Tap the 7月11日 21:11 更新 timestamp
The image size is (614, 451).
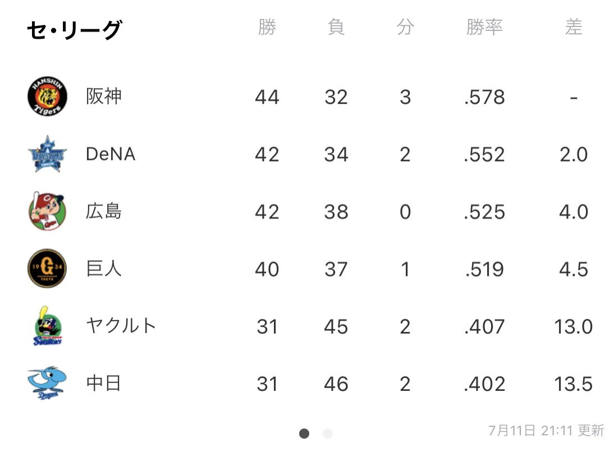pos(546,431)
